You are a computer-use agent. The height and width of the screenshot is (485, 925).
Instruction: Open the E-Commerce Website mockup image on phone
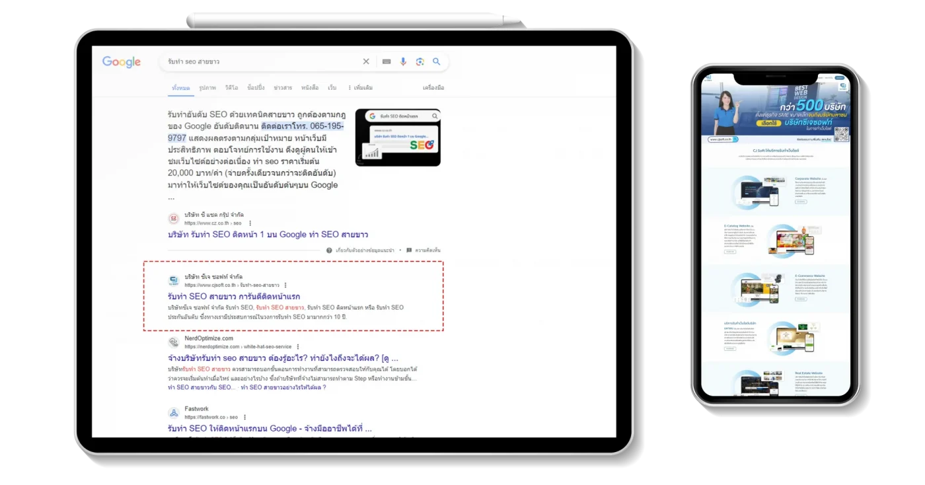pyautogui.click(x=758, y=289)
